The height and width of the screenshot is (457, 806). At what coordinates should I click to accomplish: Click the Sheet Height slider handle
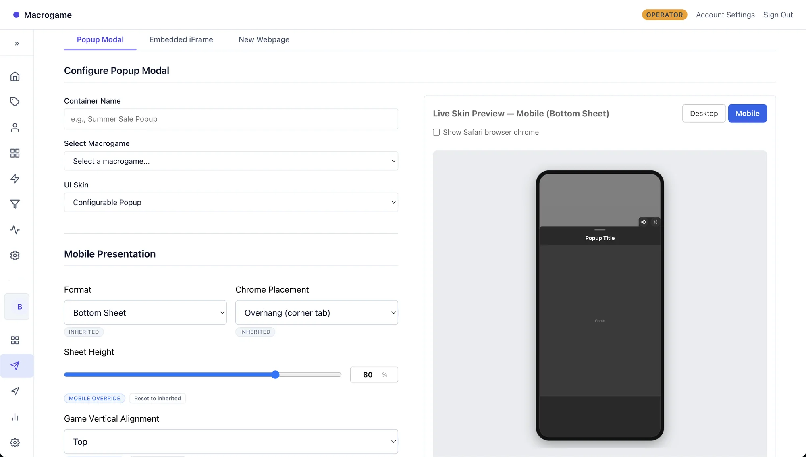275,374
